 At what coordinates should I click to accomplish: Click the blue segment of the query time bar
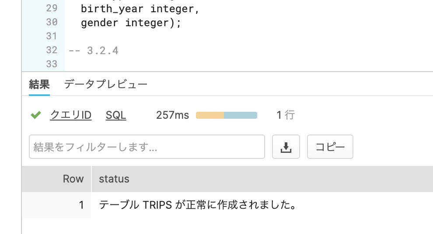[241, 115]
